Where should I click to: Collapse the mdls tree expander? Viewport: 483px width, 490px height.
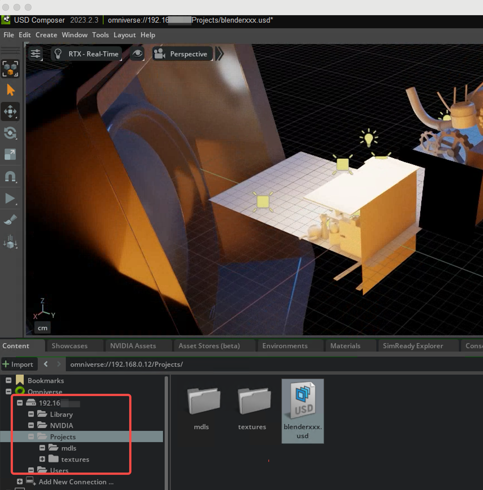click(42, 448)
